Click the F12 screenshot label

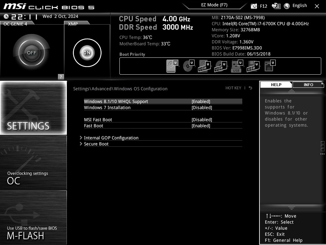pos(263,6)
